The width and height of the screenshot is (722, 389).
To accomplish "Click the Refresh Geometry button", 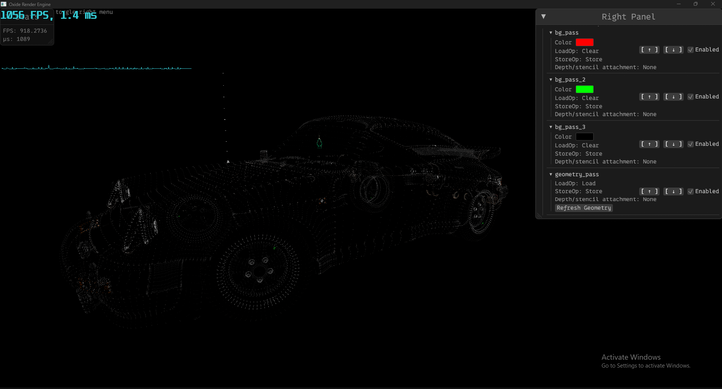I will click(x=584, y=208).
